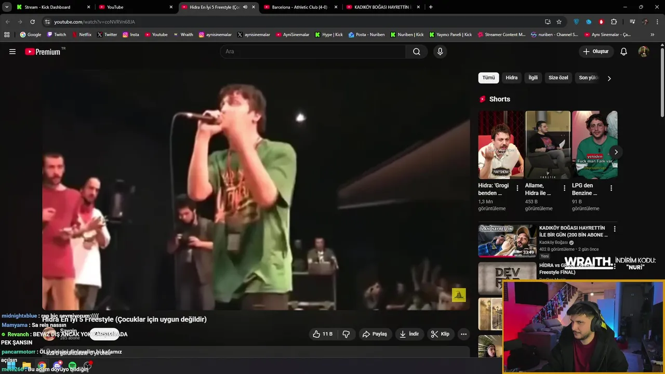Select the İlgili filter chip
This screenshot has width=665, height=374.
(533, 78)
